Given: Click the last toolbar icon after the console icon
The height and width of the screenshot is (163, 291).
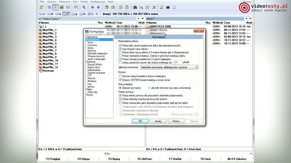Looking at the screenshot, I should point(174,7).
